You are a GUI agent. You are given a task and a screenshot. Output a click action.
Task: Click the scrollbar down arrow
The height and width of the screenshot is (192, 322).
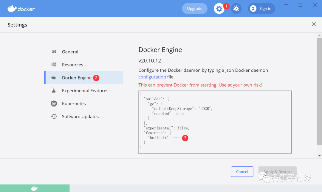319,155
